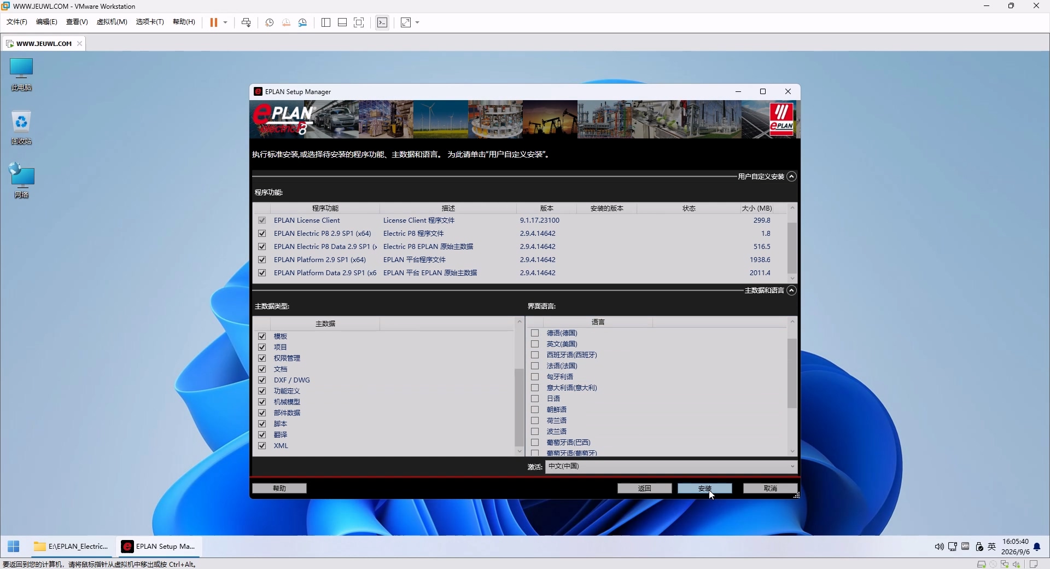Check the 英文(美国) language checkbox

pos(535,344)
